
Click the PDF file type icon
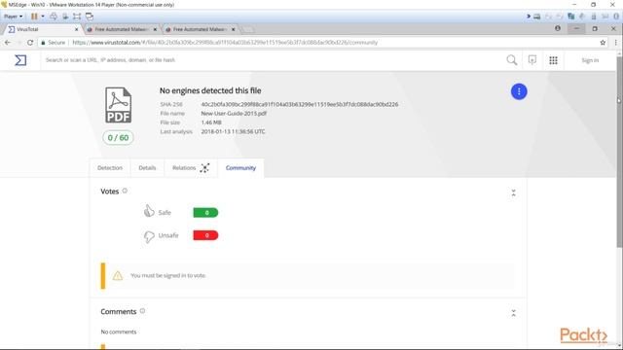(118, 105)
